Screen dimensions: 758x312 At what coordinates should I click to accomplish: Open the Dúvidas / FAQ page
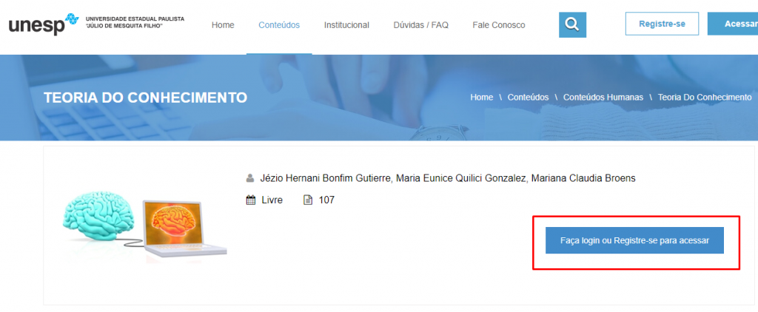(x=420, y=25)
